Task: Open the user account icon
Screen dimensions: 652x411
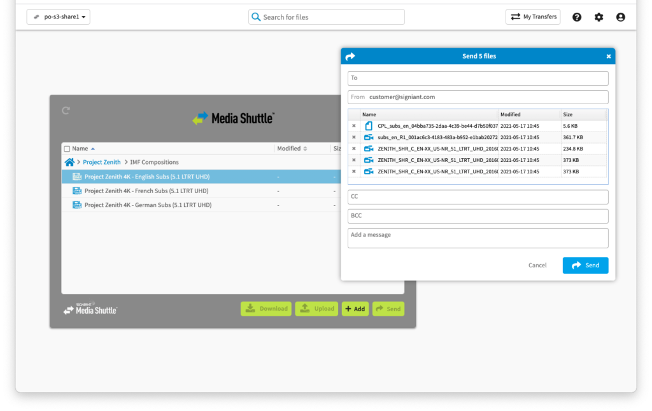Action: [620, 17]
